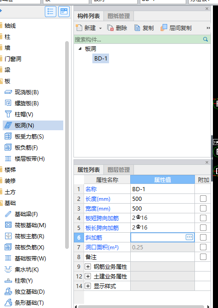Tick the 板短跨向加筋 附加 checkbox
Viewport: 218px width, 308px height.
point(203,218)
